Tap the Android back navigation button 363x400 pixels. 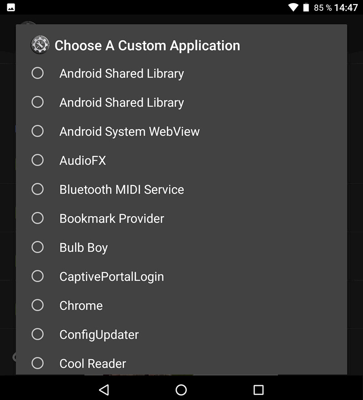pyautogui.click(x=104, y=390)
